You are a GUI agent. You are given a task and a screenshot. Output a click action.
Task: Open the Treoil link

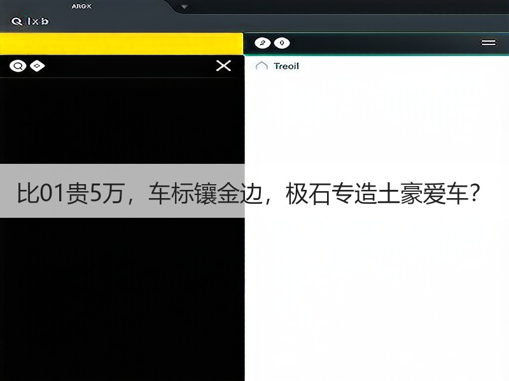[x=286, y=66]
